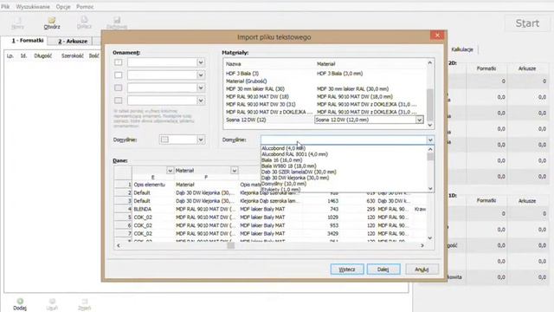Open the Opcje menu

(x=63, y=7)
